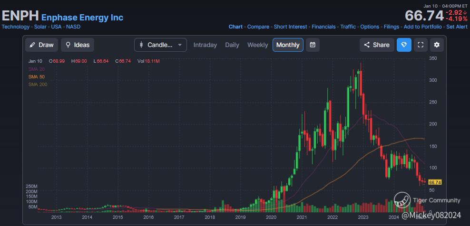Viewport: 470px width, 226px height.
Task: Click the -4.19% change value
Action: pos(457,19)
